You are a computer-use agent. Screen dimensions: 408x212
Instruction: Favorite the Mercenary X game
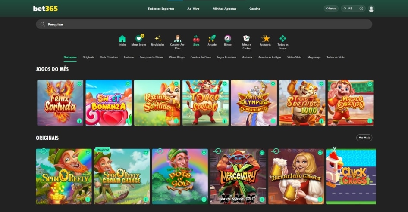tap(262, 153)
